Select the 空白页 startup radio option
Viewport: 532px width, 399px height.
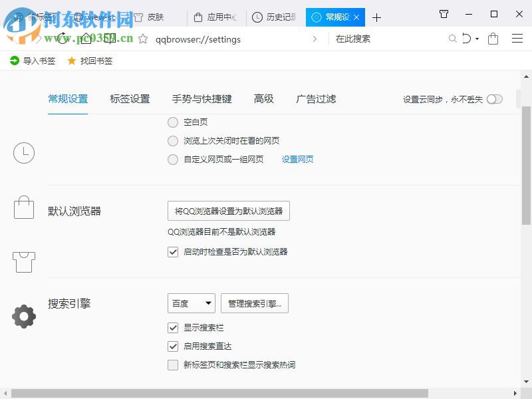173,122
